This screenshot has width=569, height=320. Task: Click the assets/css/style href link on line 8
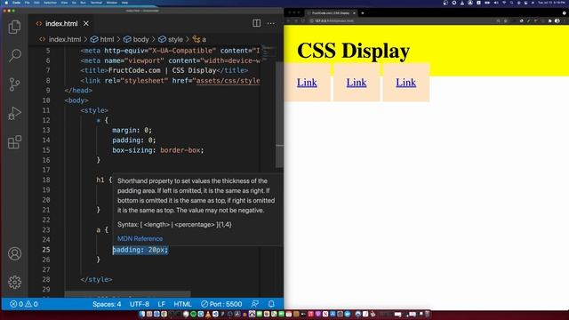point(228,81)
